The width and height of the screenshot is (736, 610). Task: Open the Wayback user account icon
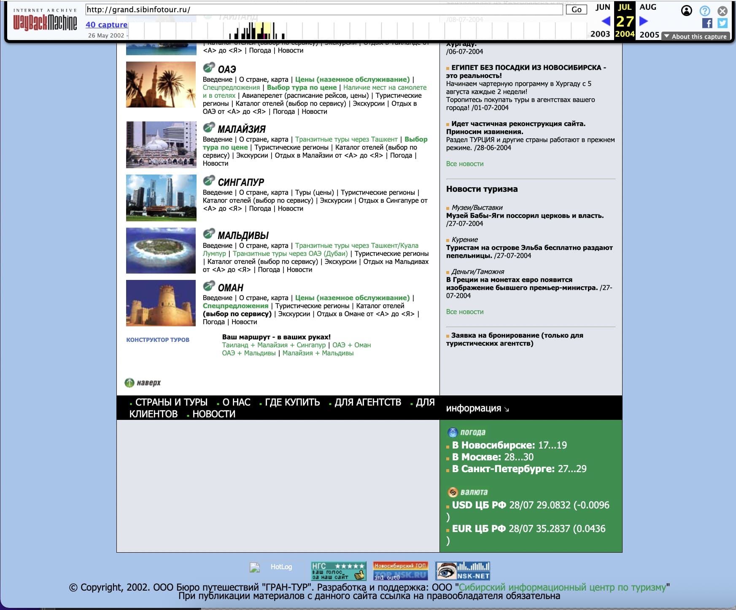point(687,11)
